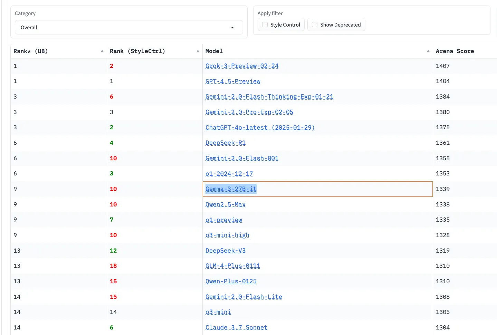Click StyleCtrl rank 4 in DeepSeek-R1 row
The width and height of the screenshot is (497, 335).
112,143
